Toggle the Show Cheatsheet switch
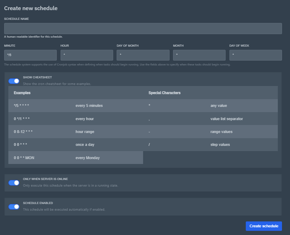The height and width of the screenshot is (235, 290). [14, 81]
